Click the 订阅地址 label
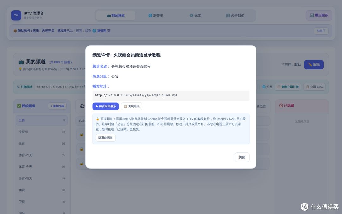The image size is (342, 214). (x=24, y=87)
